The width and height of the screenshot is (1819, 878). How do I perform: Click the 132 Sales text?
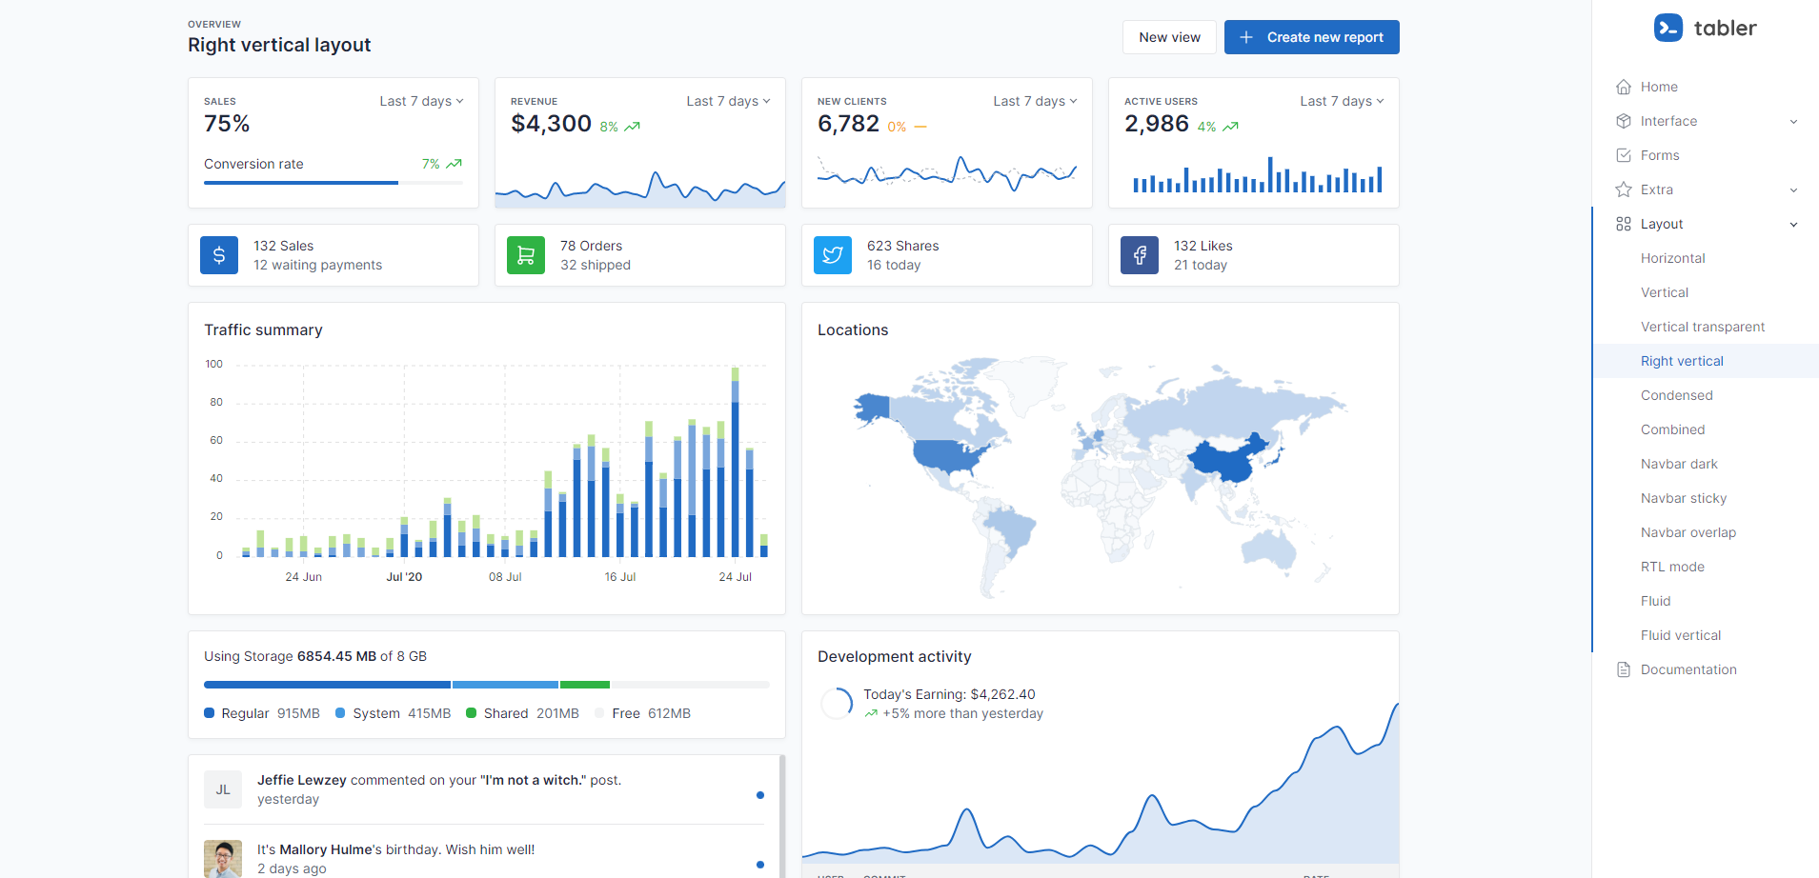pos(283,246)
